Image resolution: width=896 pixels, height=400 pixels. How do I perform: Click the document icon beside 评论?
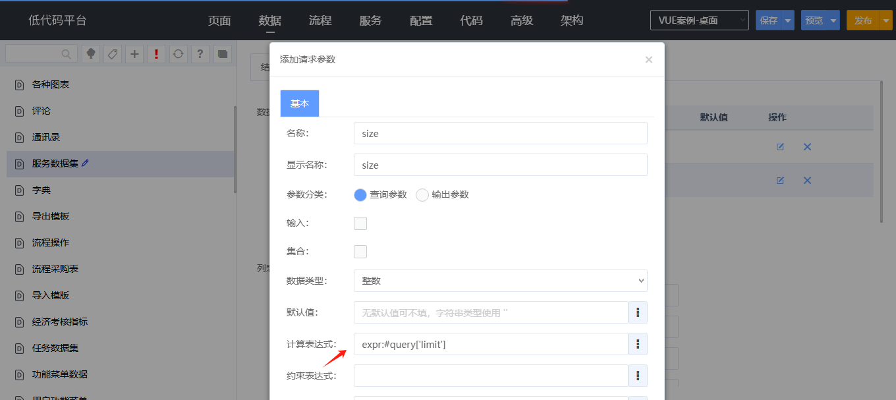pos(19,111)
